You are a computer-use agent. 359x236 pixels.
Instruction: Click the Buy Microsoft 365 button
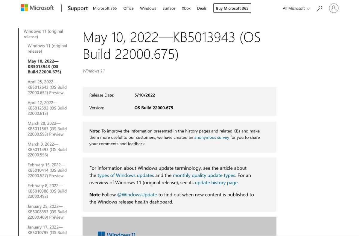(232, 8)
